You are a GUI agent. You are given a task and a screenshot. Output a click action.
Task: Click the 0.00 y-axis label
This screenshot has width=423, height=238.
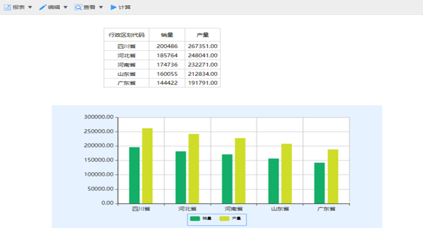[x=108, y=203]
